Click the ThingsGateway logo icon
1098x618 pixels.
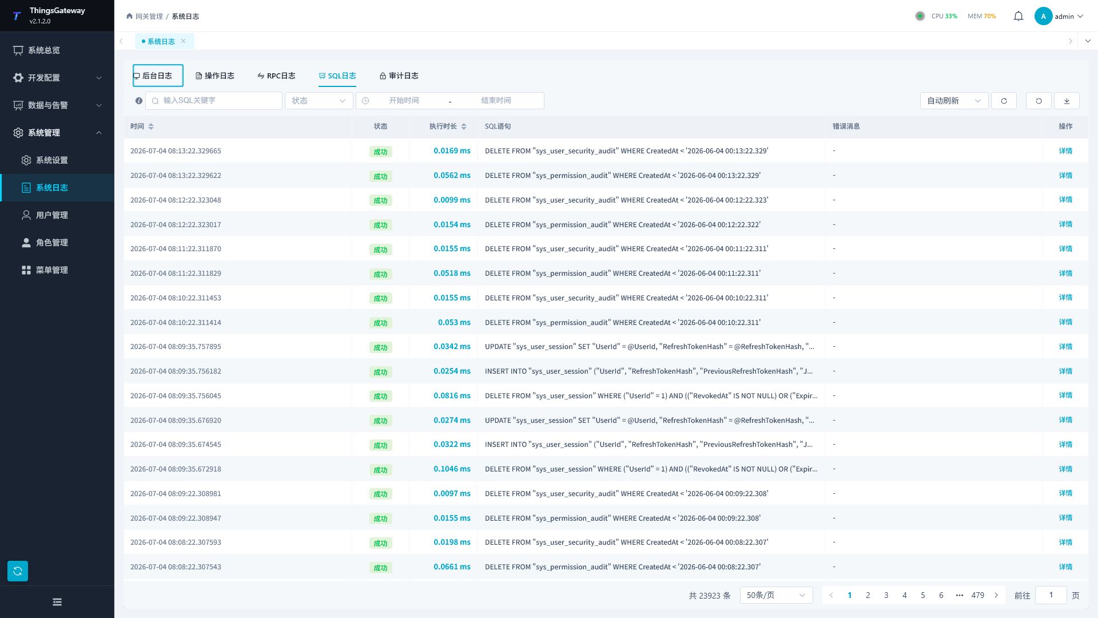click(x=17, y=15)
